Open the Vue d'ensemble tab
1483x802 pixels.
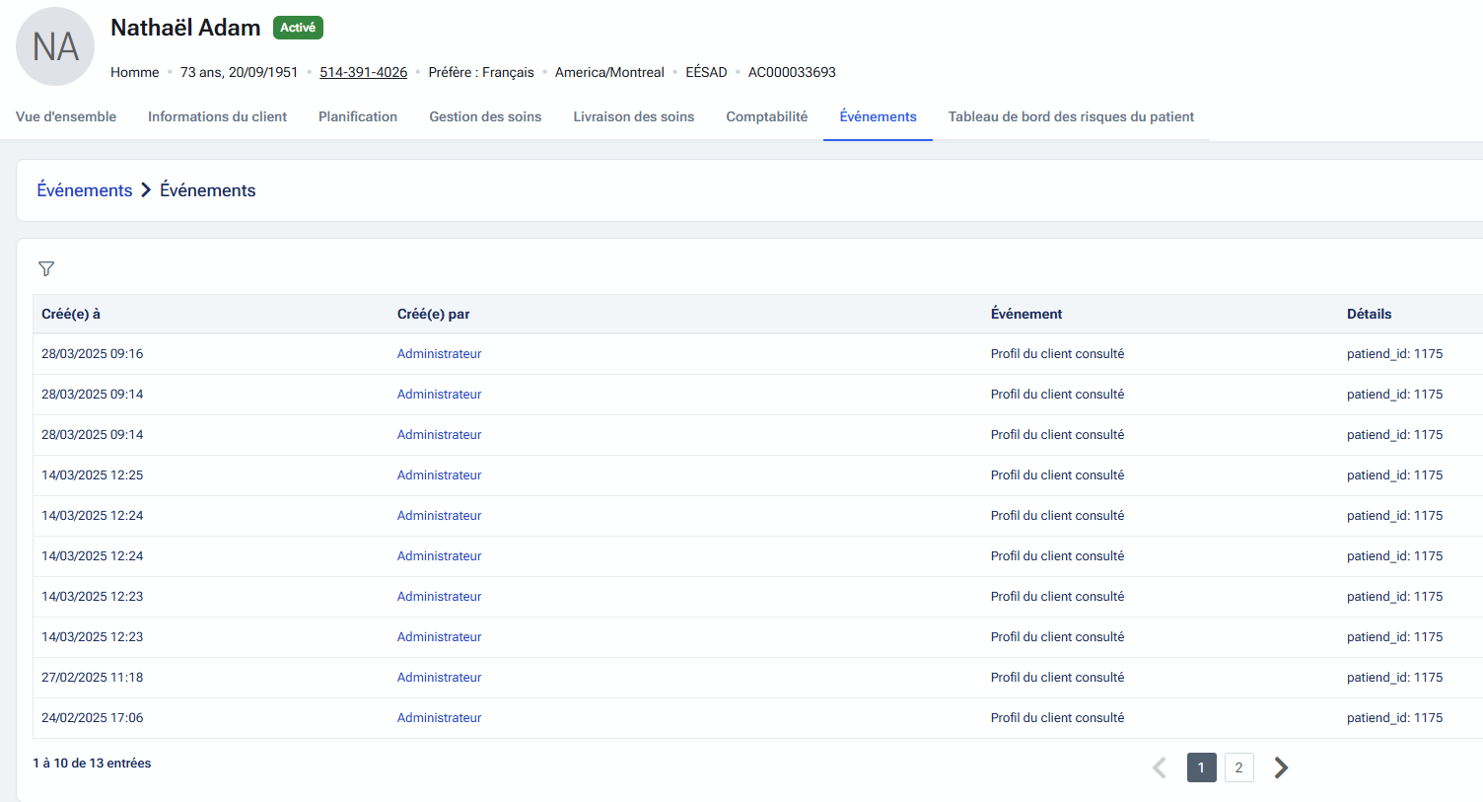tap(66, 116)
